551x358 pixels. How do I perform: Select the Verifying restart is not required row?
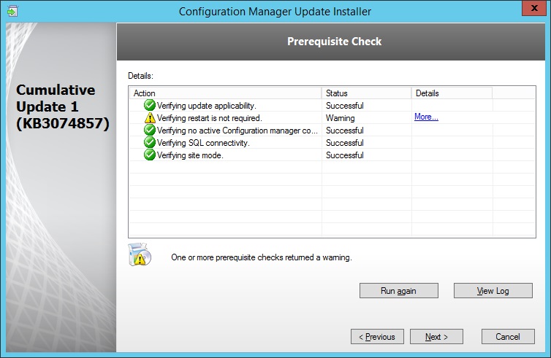click(209, 118)
